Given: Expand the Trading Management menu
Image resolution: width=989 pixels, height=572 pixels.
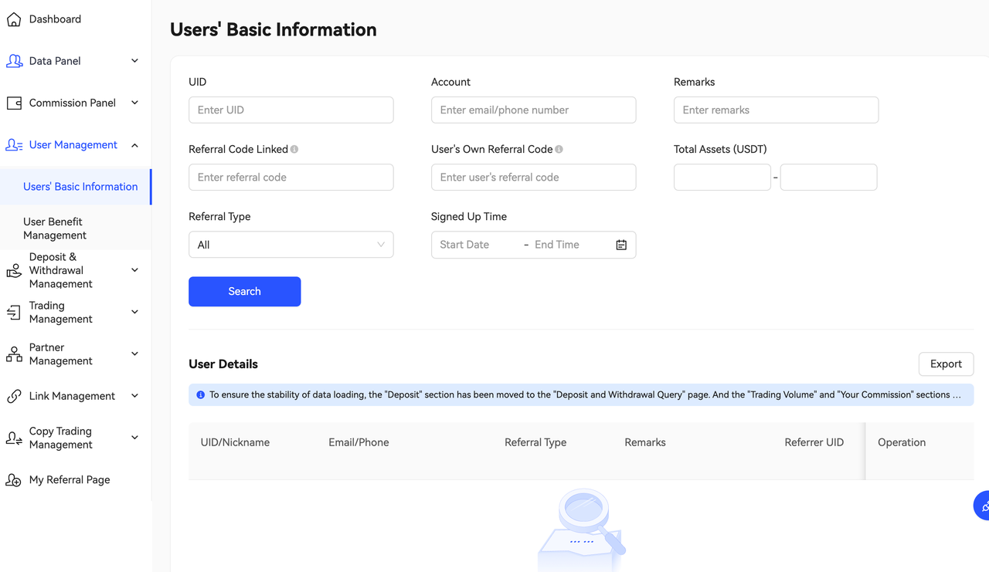Looking at the screenshot, I should pyautogui.click(x=134, y=312).
